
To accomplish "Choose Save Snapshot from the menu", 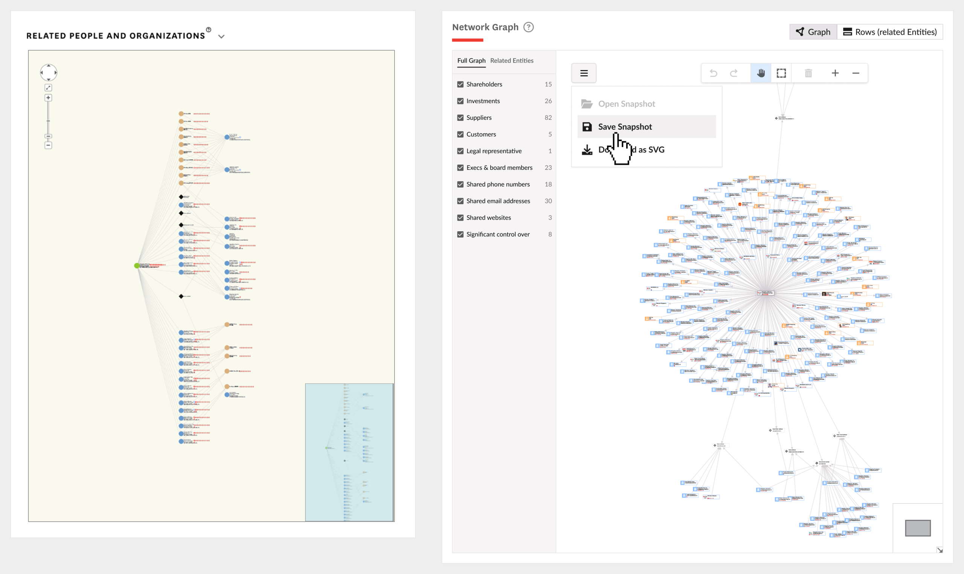I will pos(647,127).
